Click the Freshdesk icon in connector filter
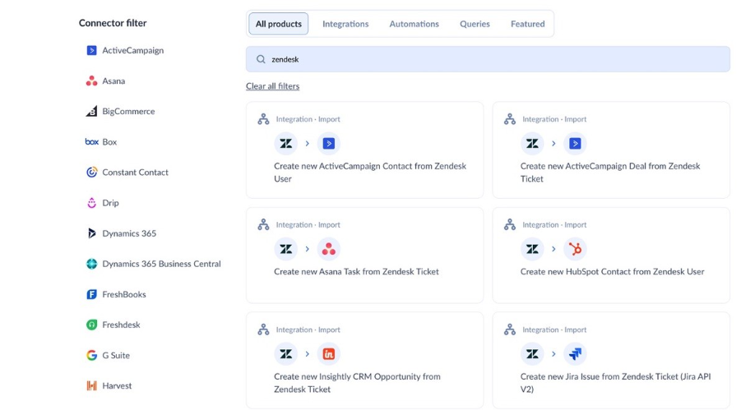741x410 pixels. click(x=91, y=325)
